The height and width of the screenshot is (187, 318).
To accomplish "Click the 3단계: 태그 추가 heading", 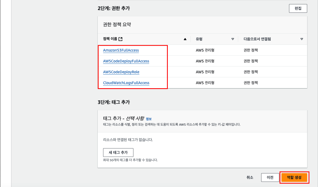I will pos(114,102).
